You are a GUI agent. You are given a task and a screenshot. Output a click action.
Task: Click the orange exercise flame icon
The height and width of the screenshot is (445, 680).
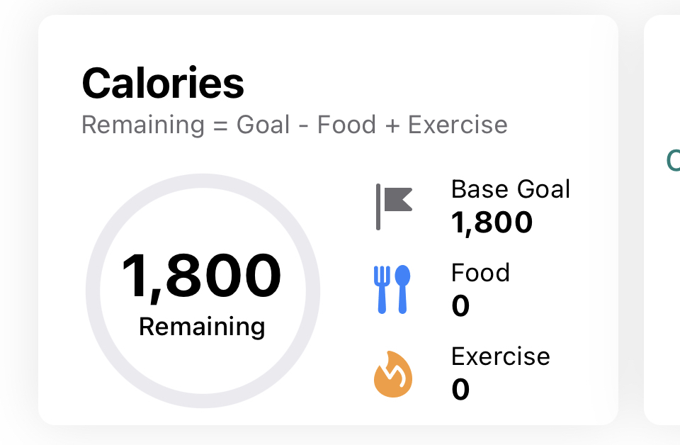(x=393, y=374)
